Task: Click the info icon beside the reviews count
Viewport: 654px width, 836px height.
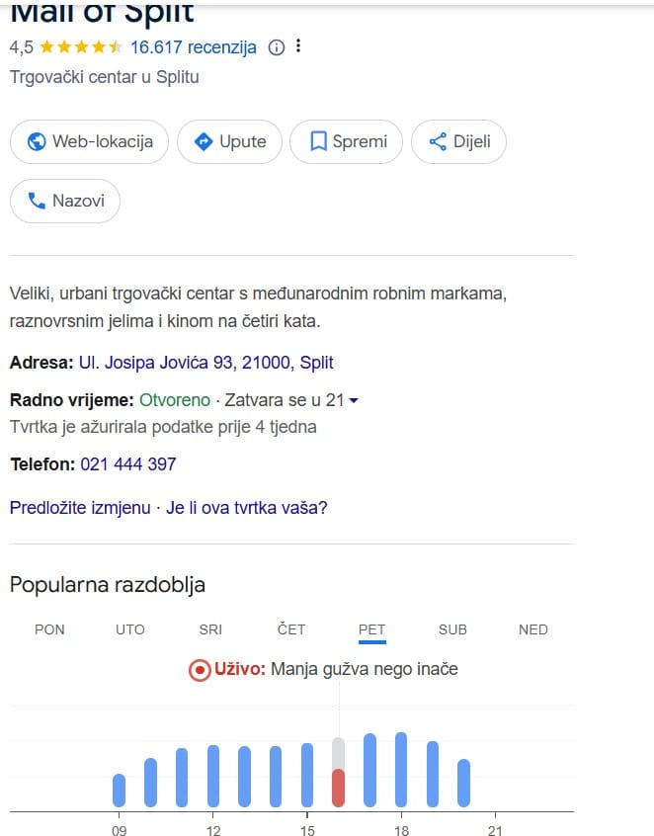Action: tap(277, 46)
